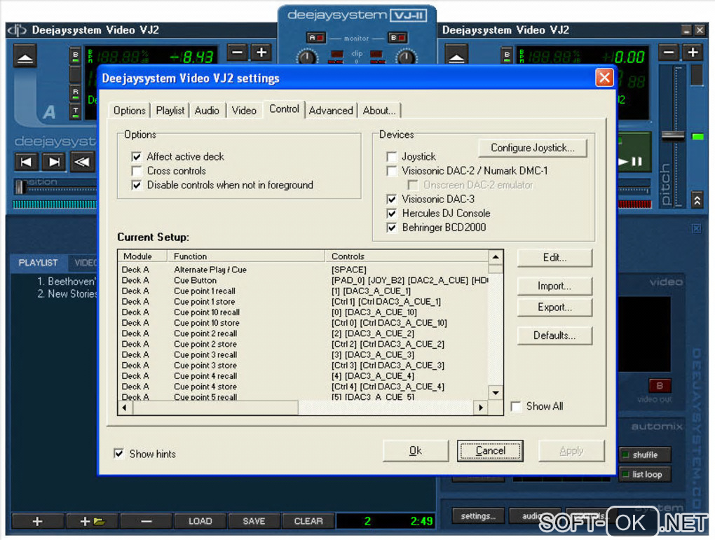The height and width of the screenshot is (540, 715).
Task: Click the Export... button
Action: [554, 307]
